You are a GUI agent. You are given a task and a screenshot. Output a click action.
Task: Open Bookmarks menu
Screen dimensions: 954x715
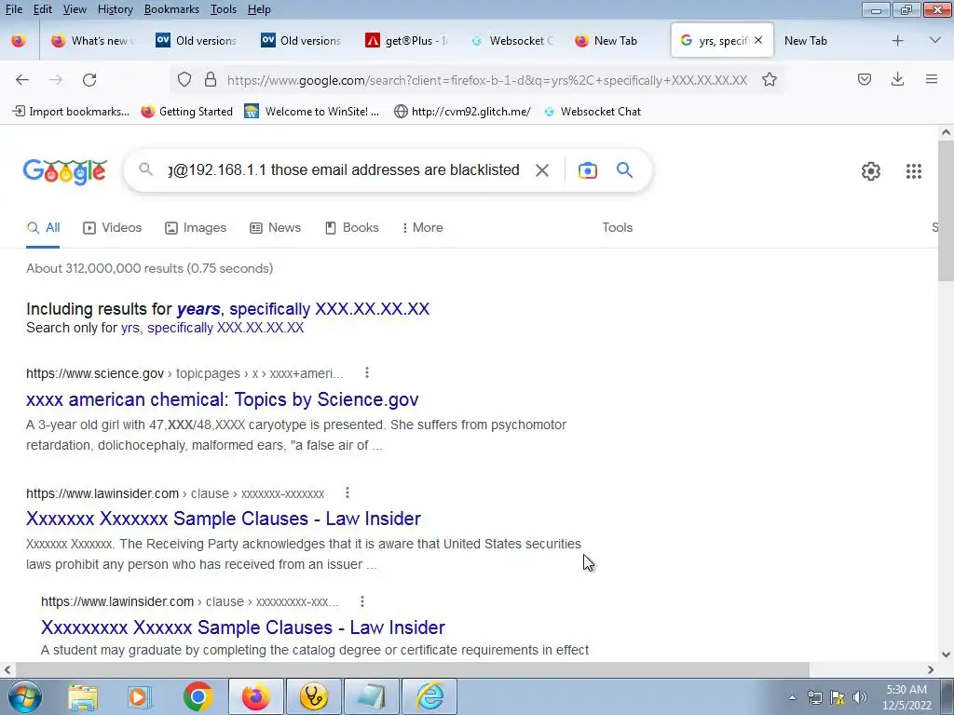pyautogui.click(x=171, y=9)
